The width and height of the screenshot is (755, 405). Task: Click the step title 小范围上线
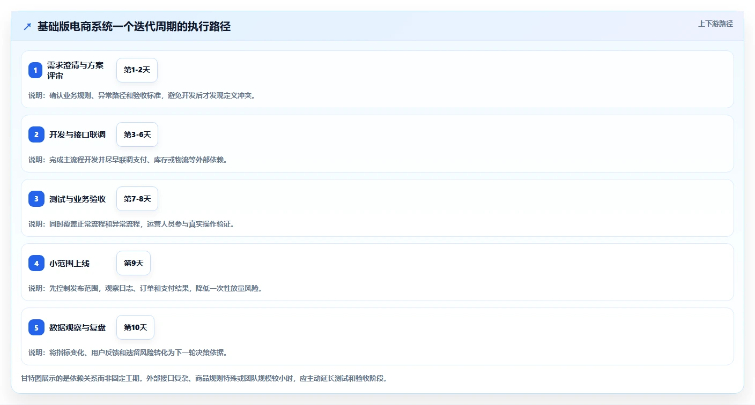[70, 263]
